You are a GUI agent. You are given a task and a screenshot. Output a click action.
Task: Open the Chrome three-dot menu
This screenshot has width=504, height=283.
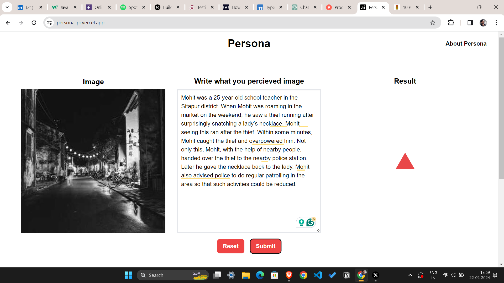click(x=497, y=23)
